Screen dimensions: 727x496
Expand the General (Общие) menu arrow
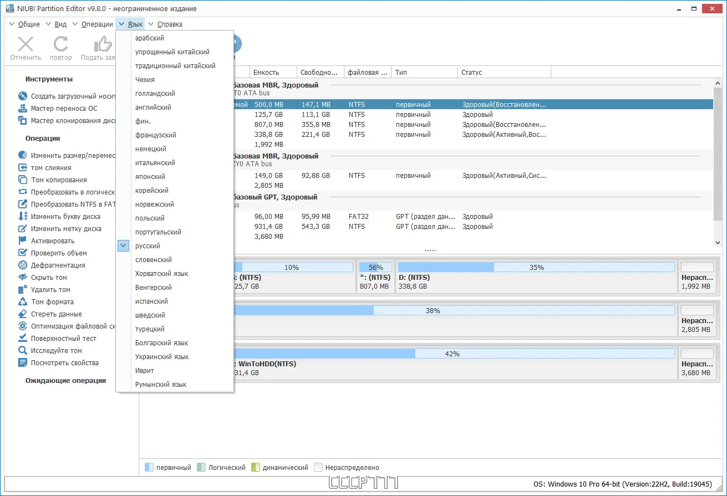pos(12,24)
